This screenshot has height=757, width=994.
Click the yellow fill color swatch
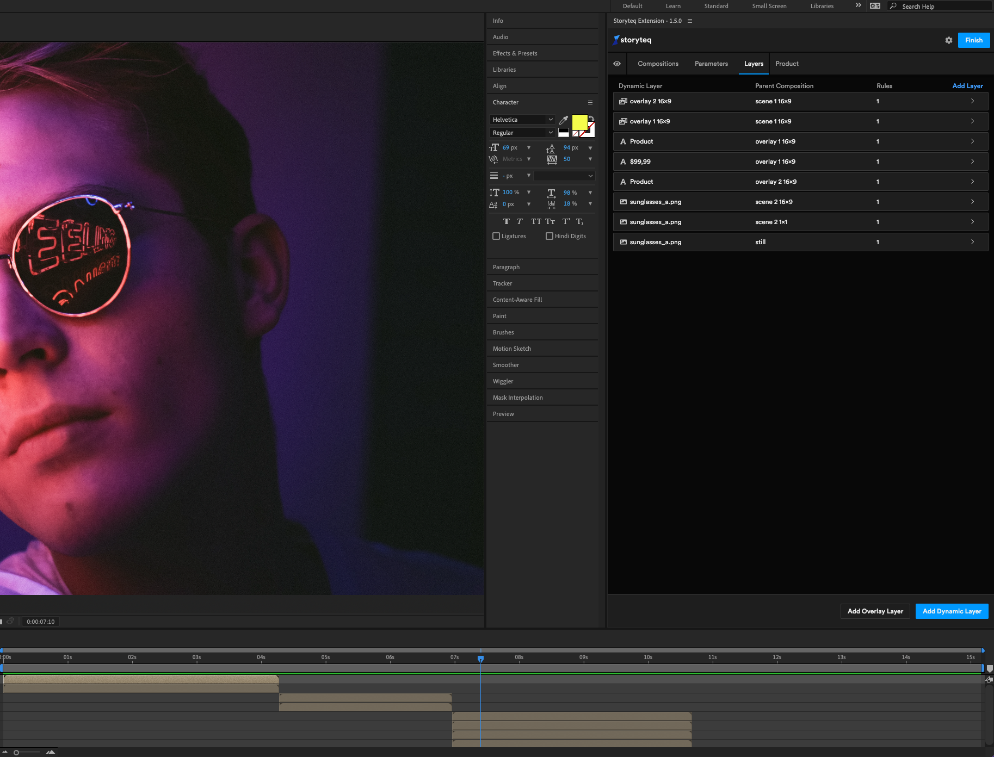[579, 122]
